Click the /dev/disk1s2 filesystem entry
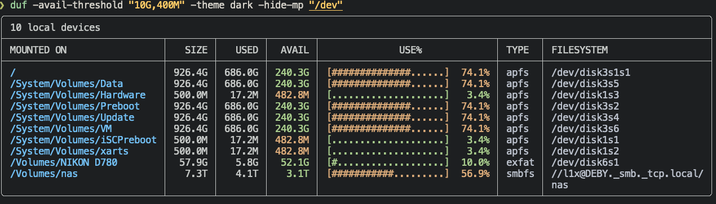The height and width of the screenshot is (204, 716). [x=585, y=151]
